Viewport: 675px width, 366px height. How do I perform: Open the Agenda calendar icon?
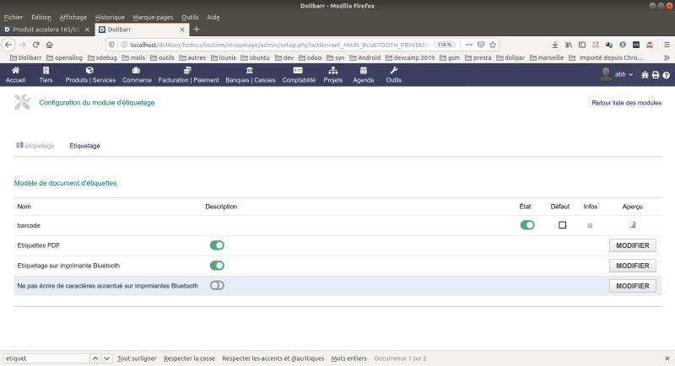(363, 71)
